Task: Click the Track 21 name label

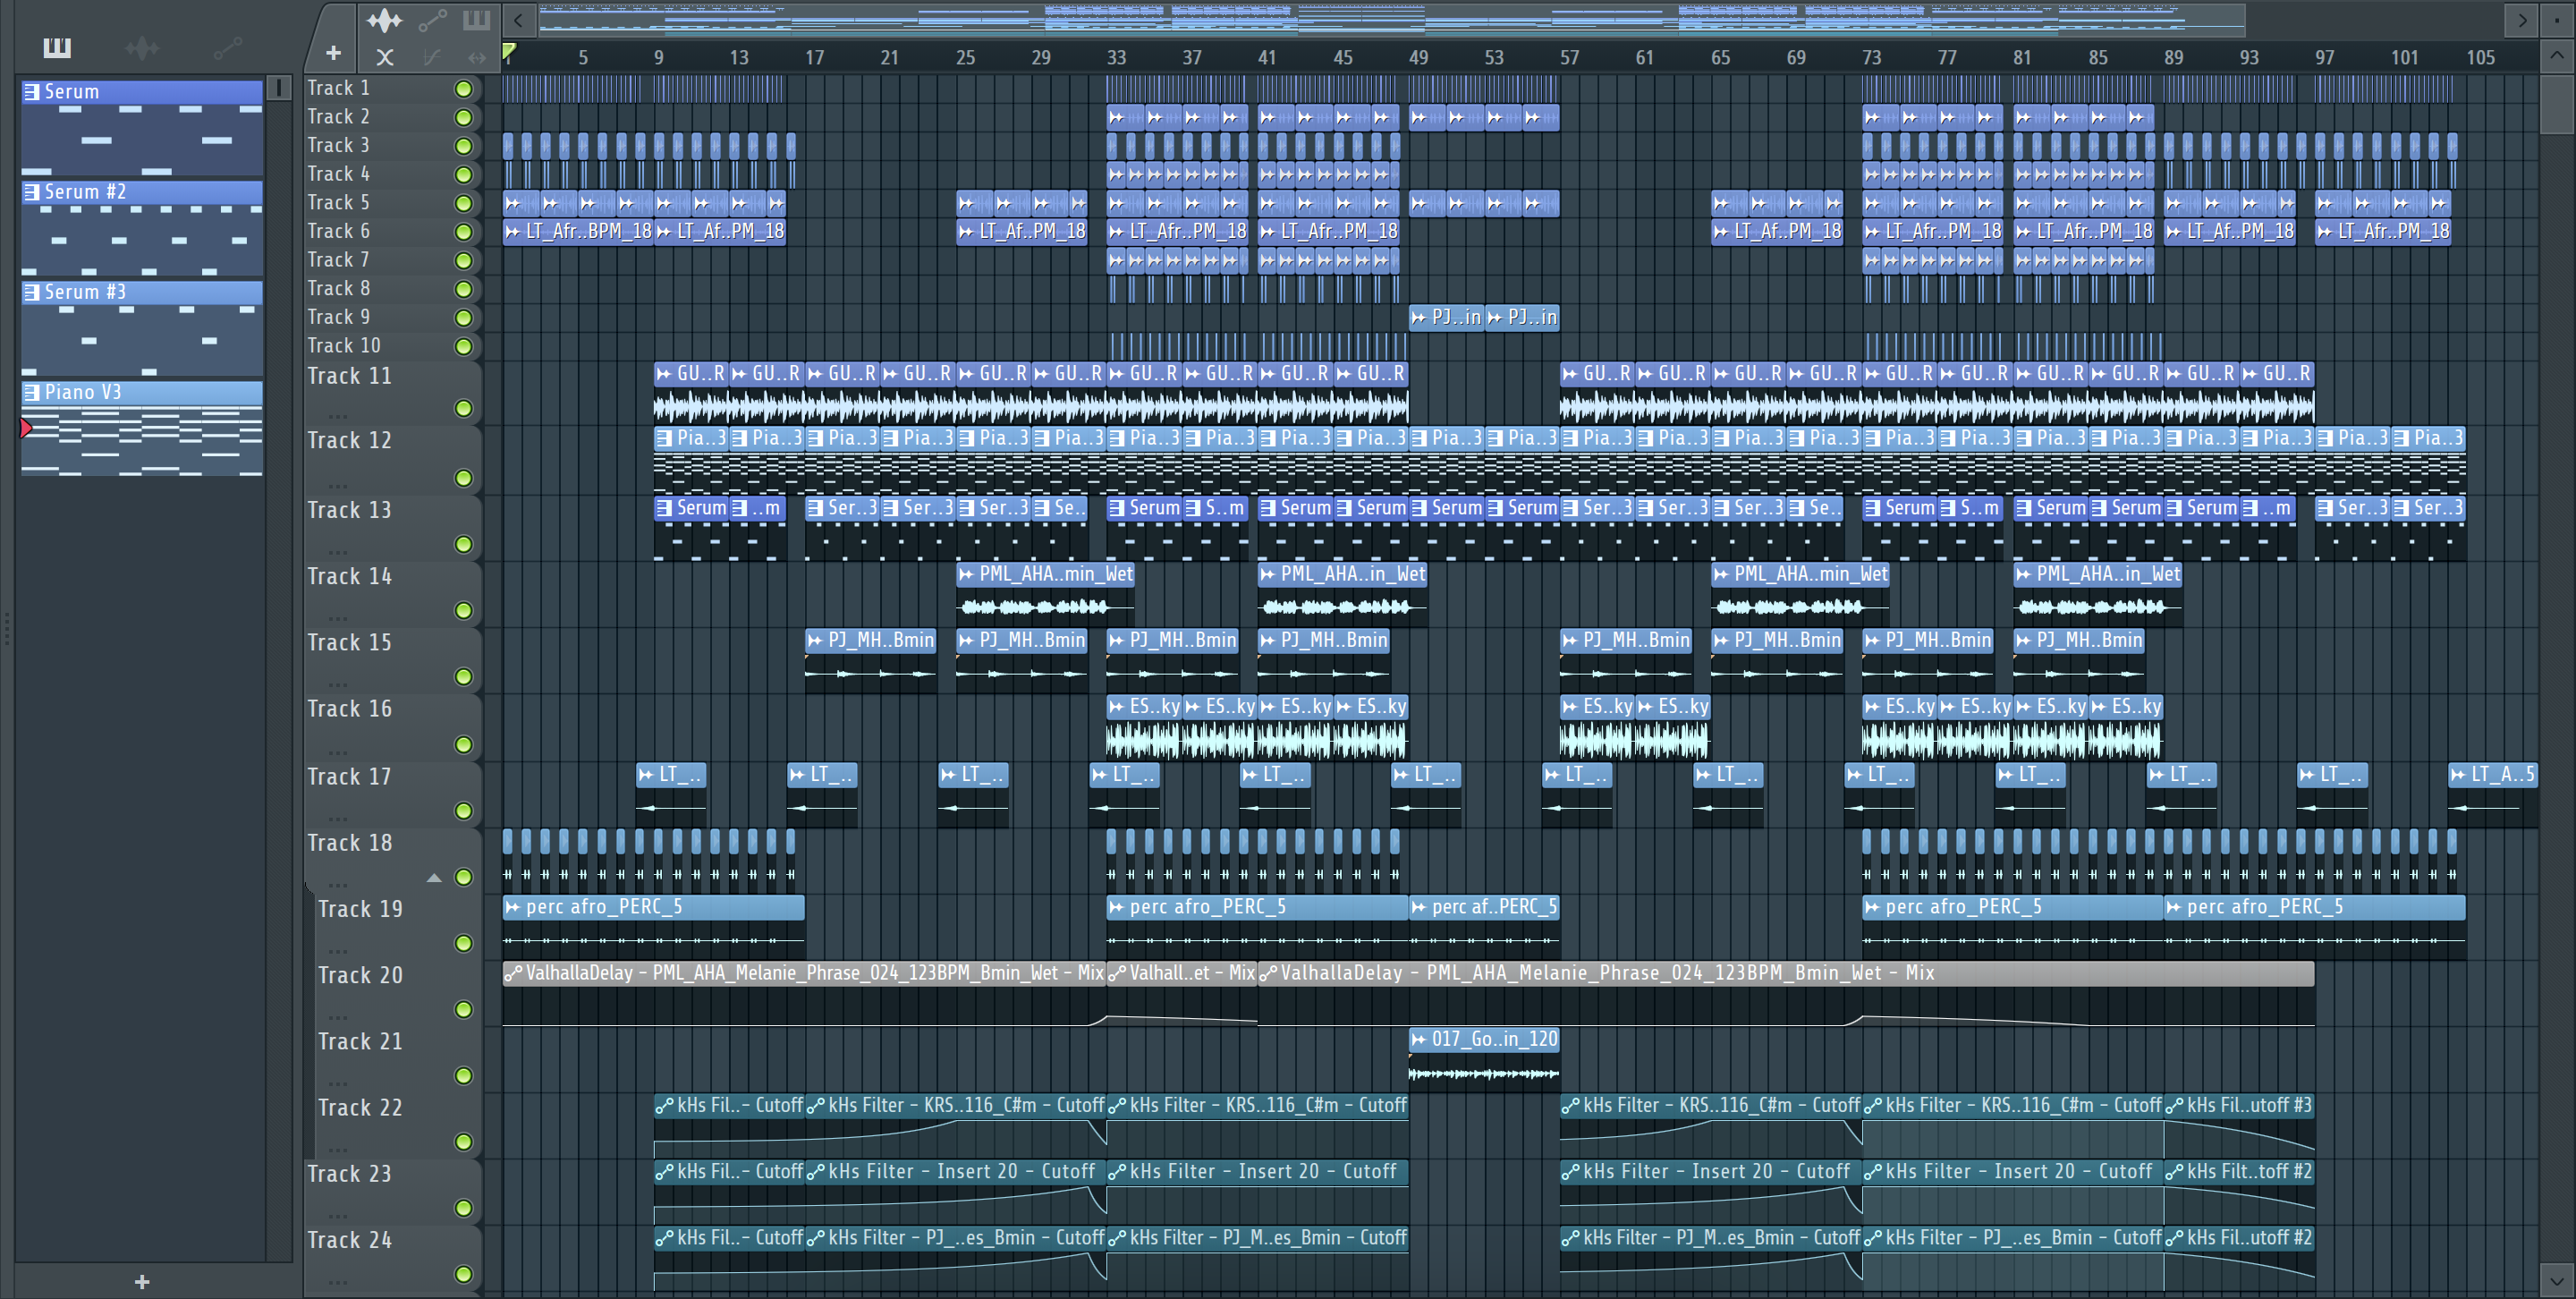Action: click(360, 1042)
